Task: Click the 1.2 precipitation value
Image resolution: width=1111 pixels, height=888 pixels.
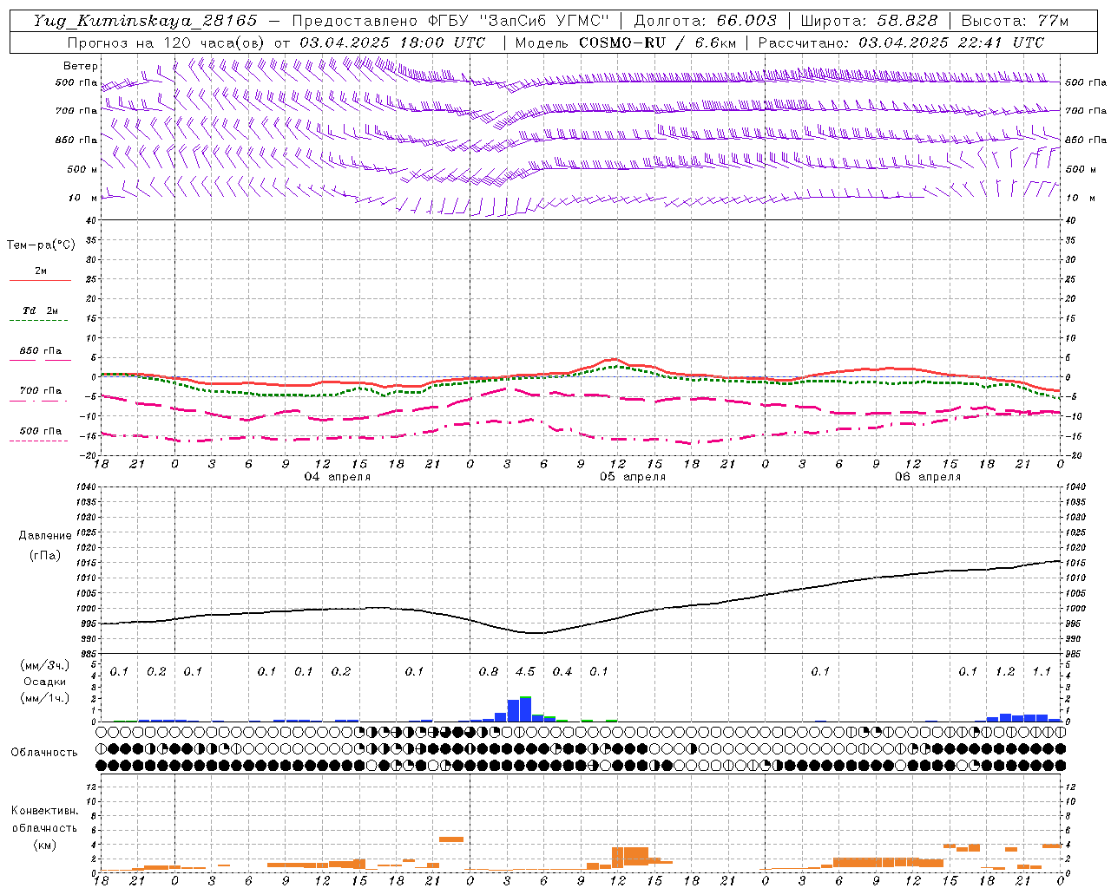Action: [1005, 672]
